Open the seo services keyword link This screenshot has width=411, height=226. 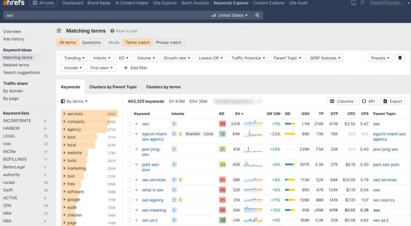[x=154, y=180]
